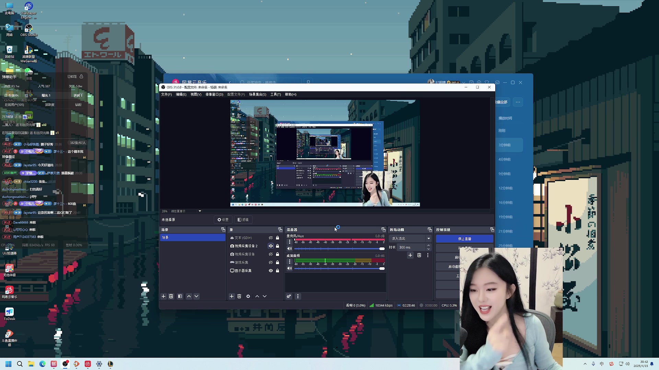Viewport: 659px width, 370px height.
Task: Hide the 视频采集设备 2 source via eye icon
Action: (x=271, y=246)
